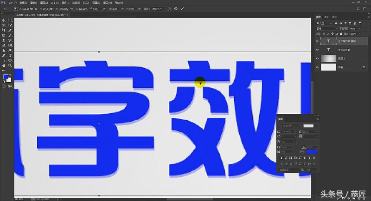Select the Move tool
The width and height of the screenshot is (371, 201).
pos(4,20)
